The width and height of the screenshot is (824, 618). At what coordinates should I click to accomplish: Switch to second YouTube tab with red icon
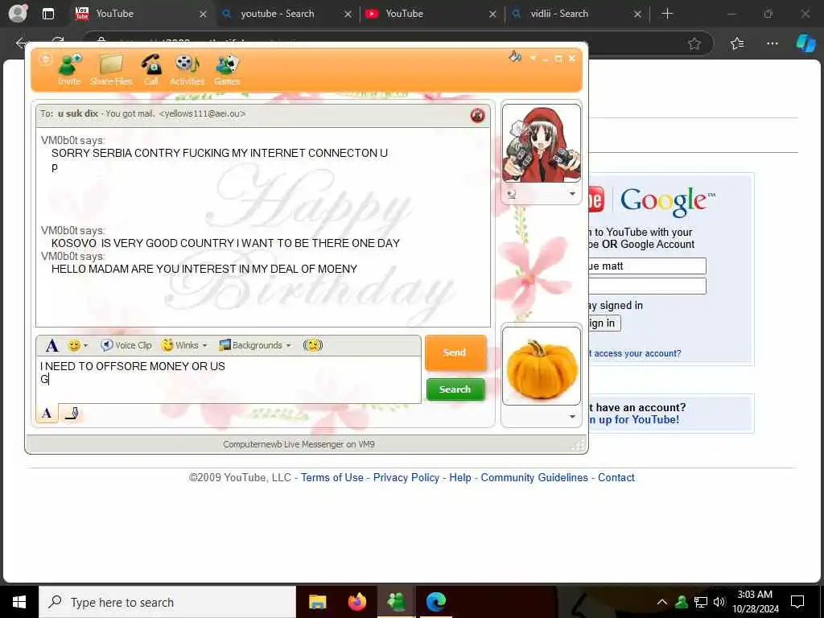point(431,14)
